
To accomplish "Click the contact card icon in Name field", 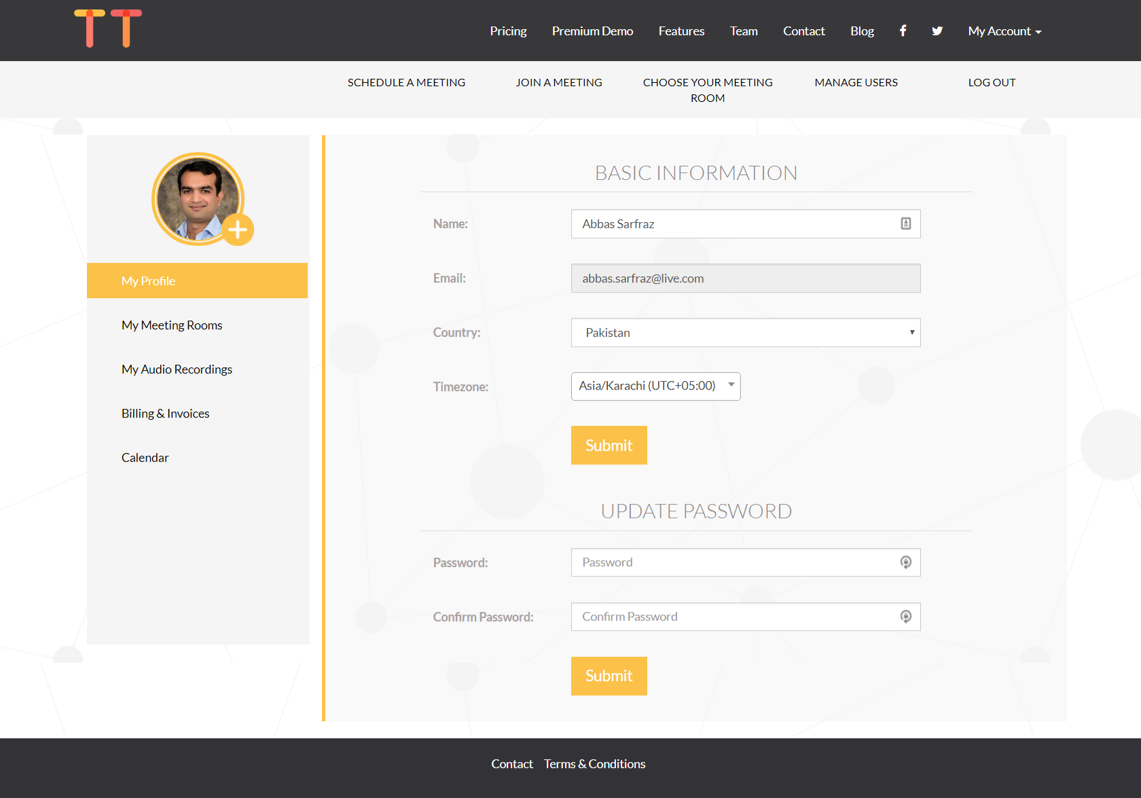I will tap(905, 223).
